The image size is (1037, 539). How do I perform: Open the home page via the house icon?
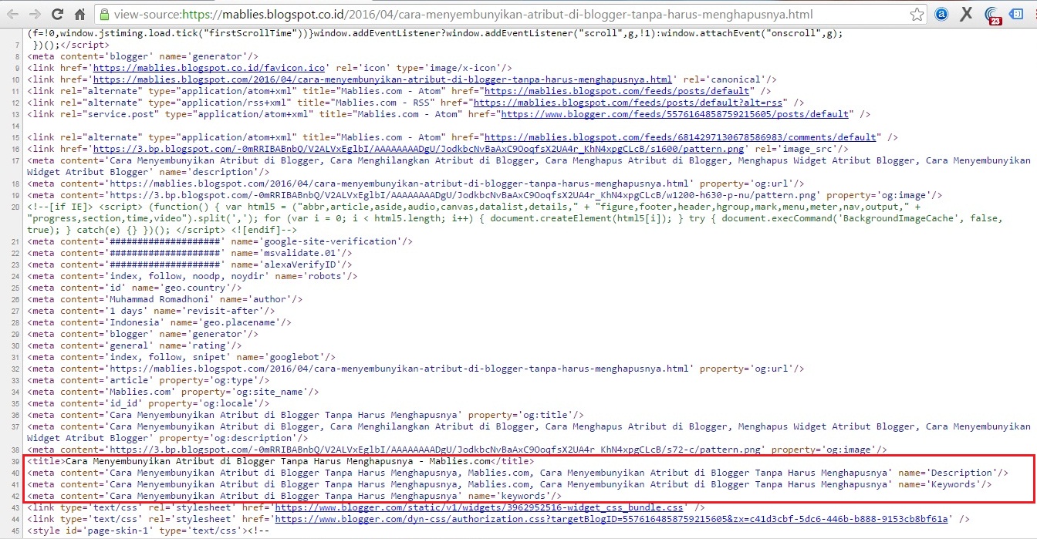(80, 14)
